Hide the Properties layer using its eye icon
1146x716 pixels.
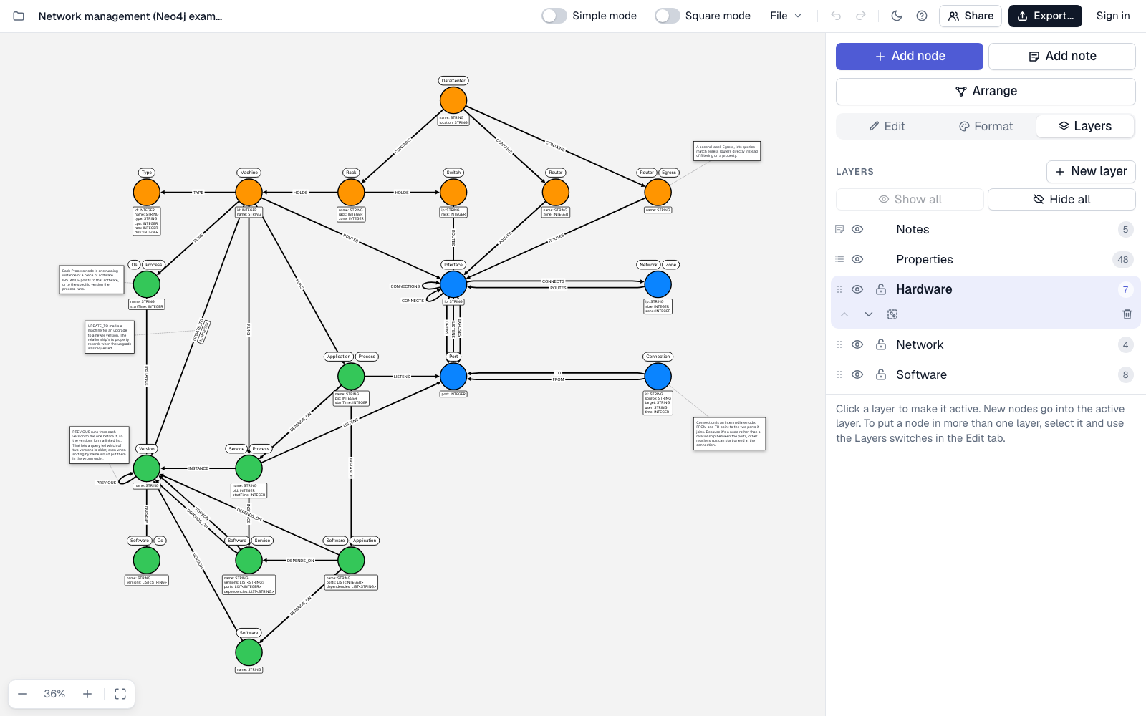coord(857,259)
